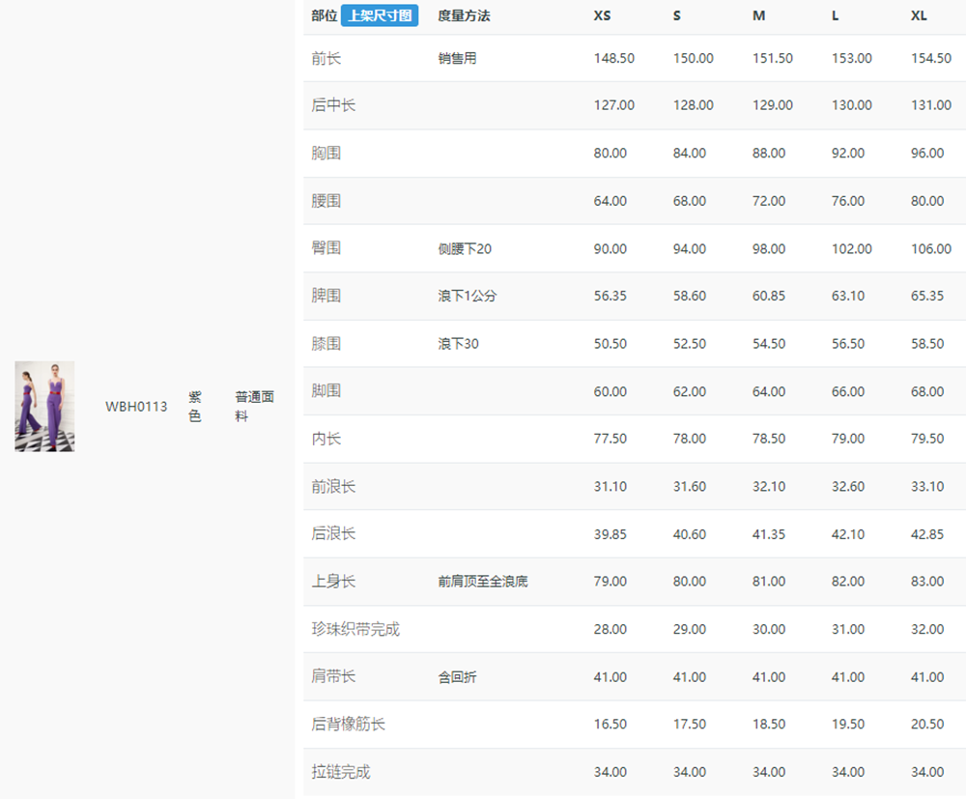
Task: Select the 前浪长 row label
Action: point(333,487)
